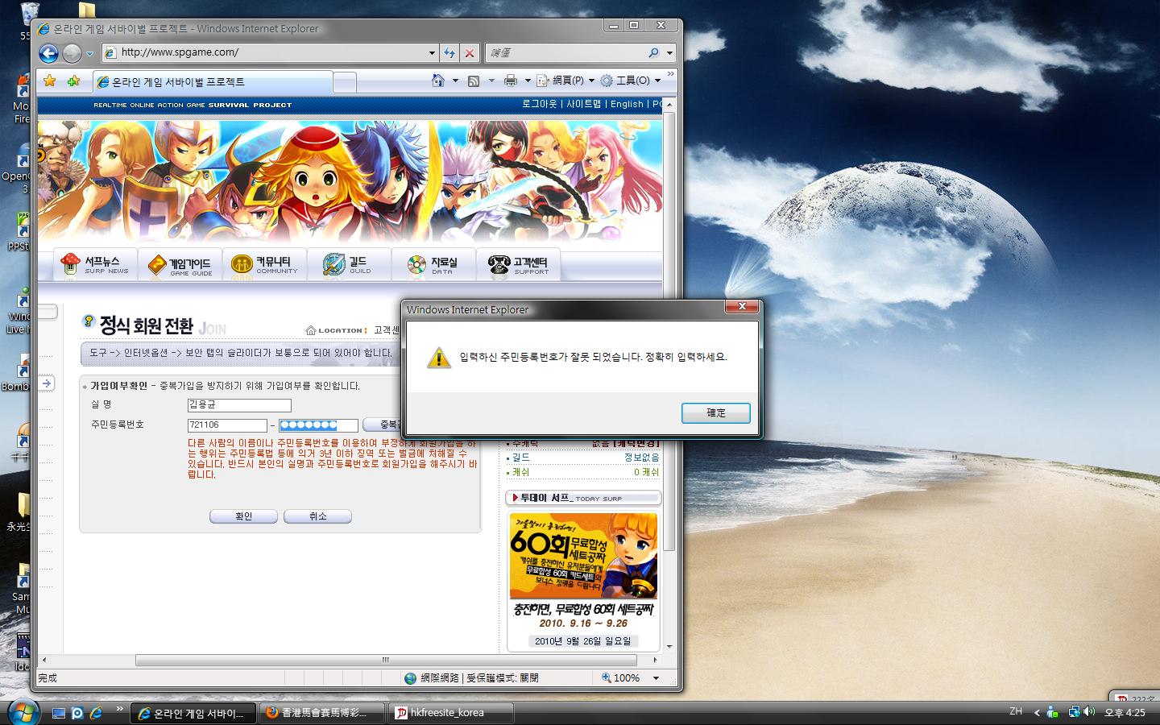This screenshot has height=725, width=1160.
Task: Click the IE back arrow button
Action: click(x=48, y=53)
